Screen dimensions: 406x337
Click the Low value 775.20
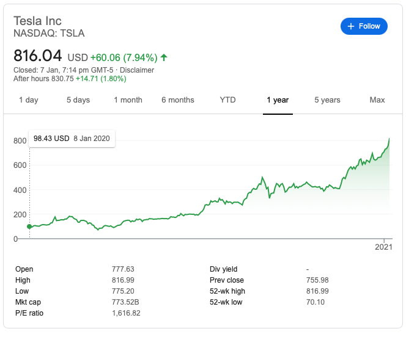(x=123, y=291)
